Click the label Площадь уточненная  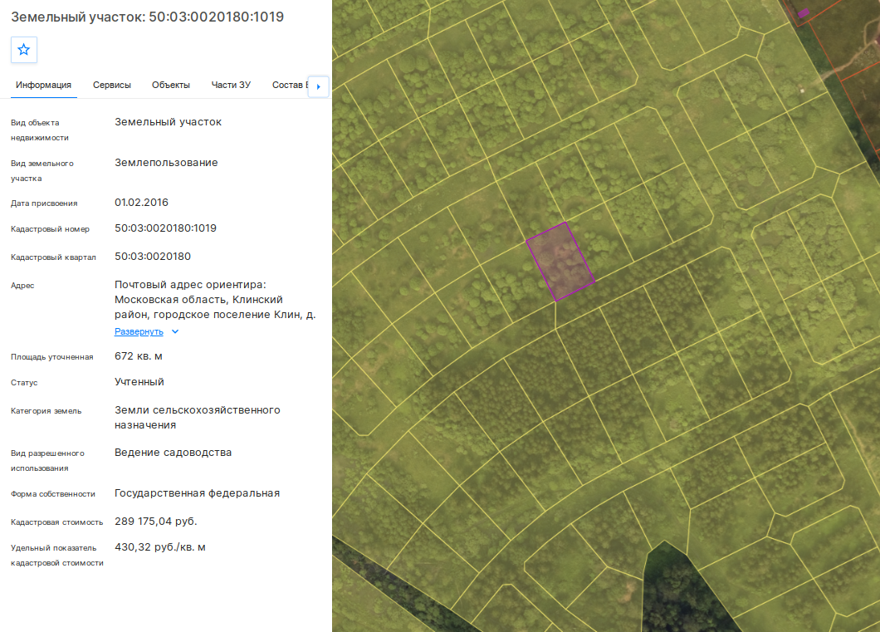[51, 357]
